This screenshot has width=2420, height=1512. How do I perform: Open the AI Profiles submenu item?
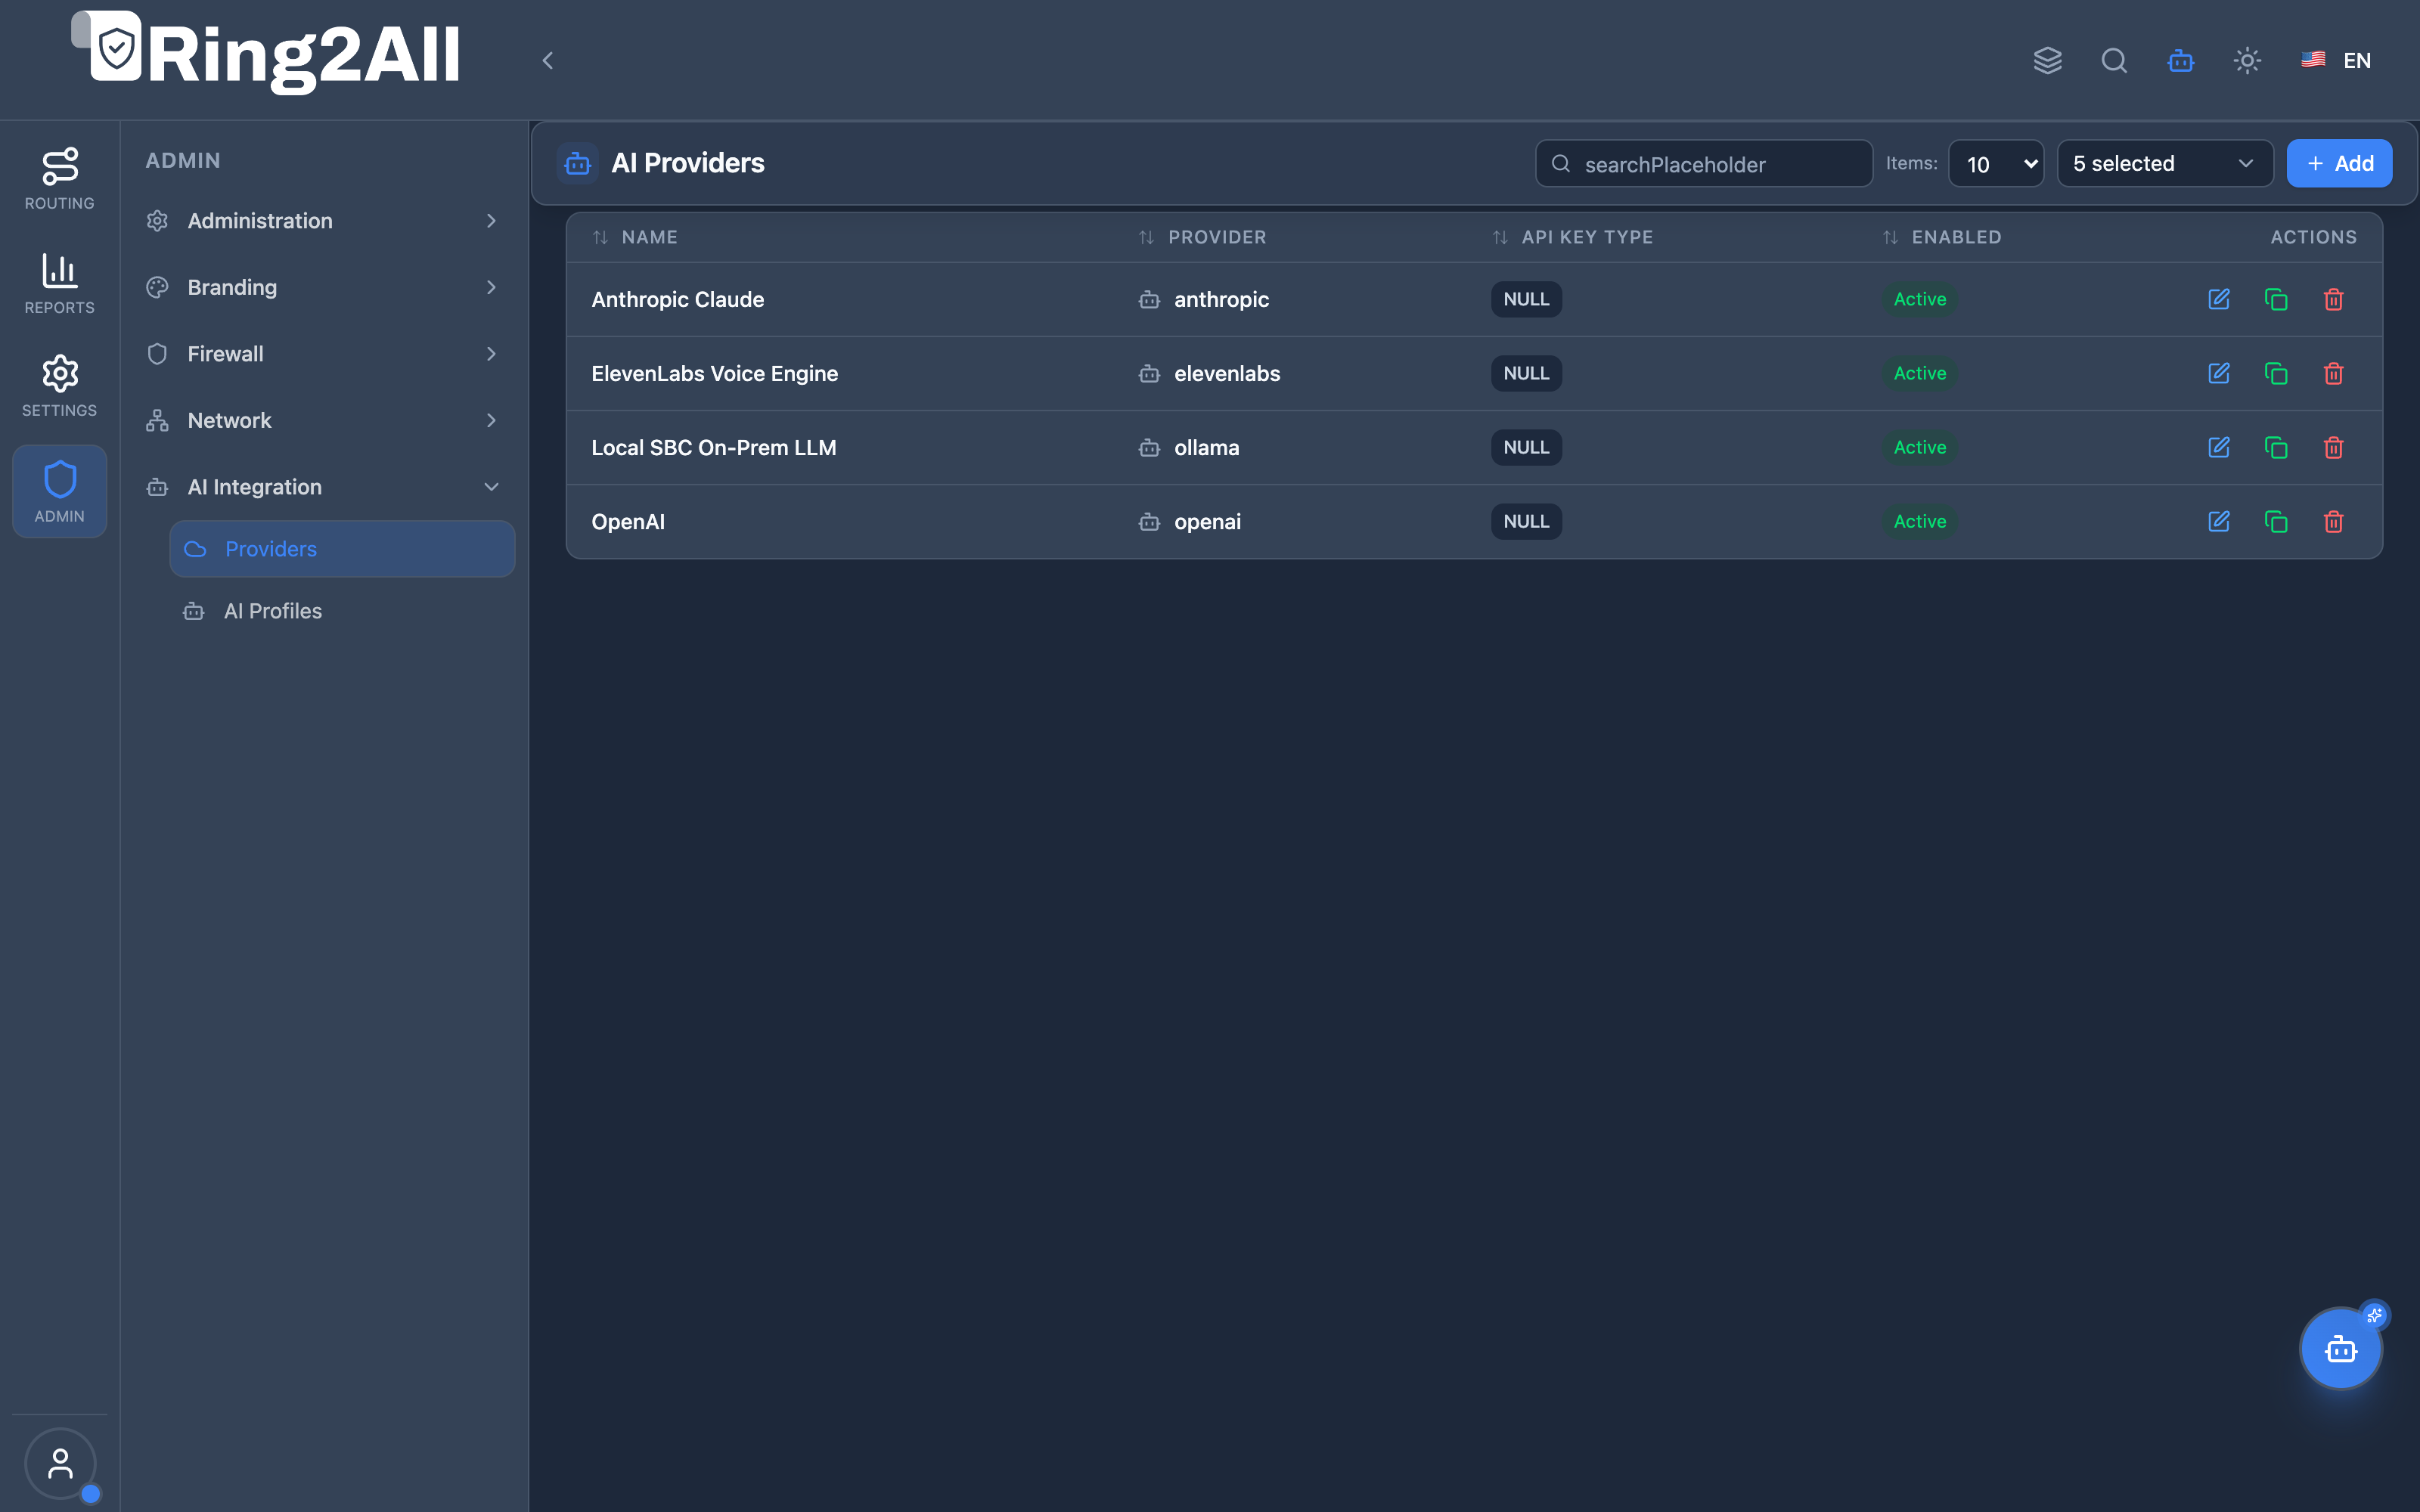tap(342, 611)
